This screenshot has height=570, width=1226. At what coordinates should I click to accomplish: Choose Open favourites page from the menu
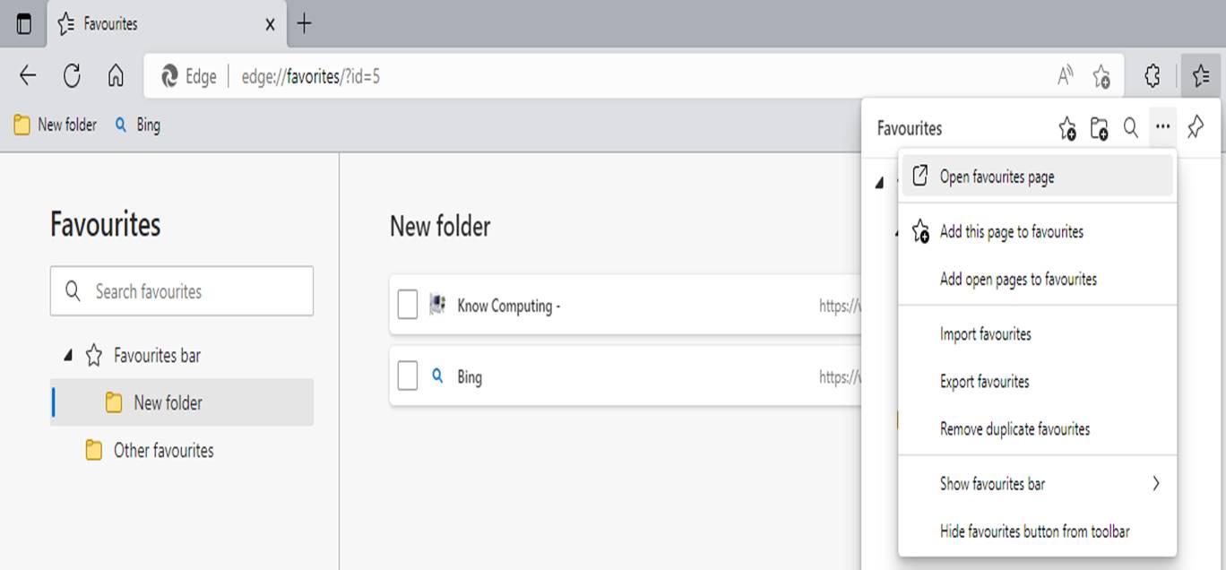click(999, 177)
